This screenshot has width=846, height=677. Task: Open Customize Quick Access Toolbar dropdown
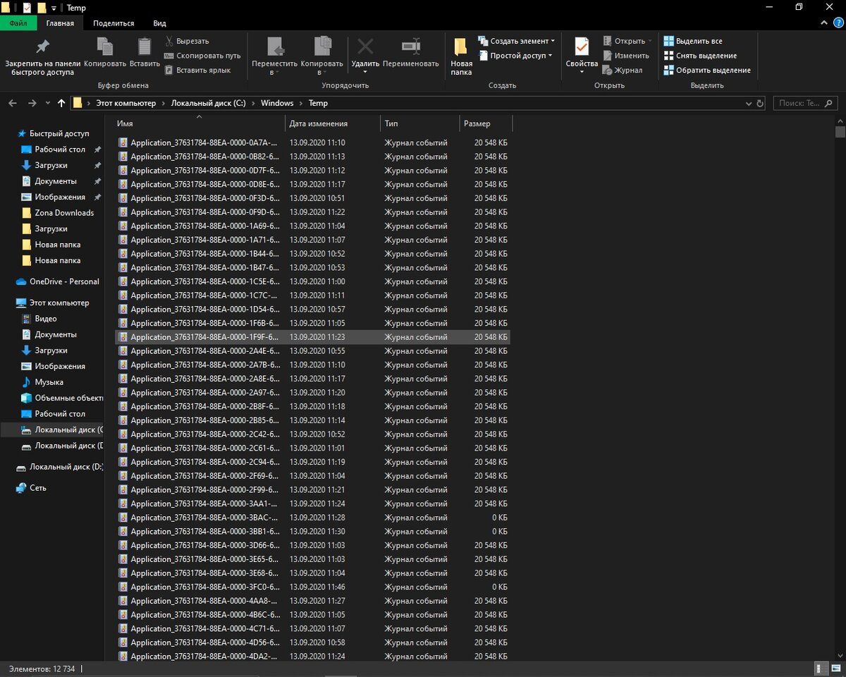point(54,8)
